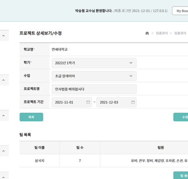The image size is (188, 179).
Task: Click the 팀 이름 column header
Action: pyautogui.click(x=39, y=148)
